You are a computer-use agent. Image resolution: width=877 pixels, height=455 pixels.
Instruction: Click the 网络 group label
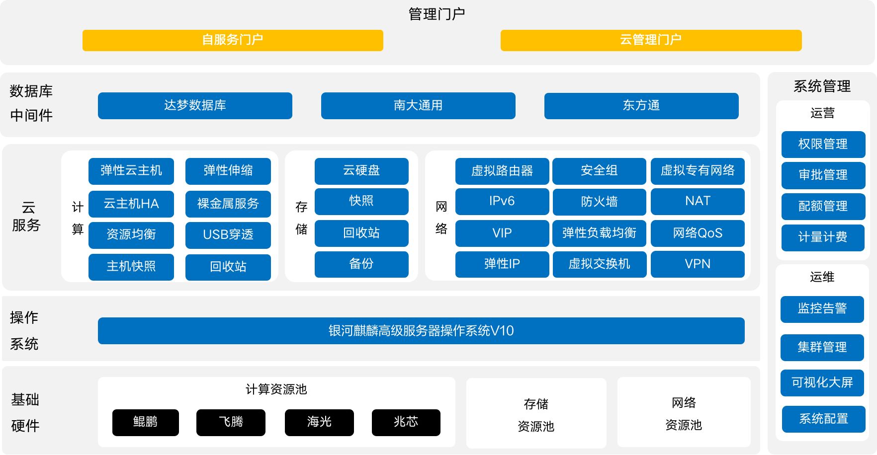click(441, 218)
